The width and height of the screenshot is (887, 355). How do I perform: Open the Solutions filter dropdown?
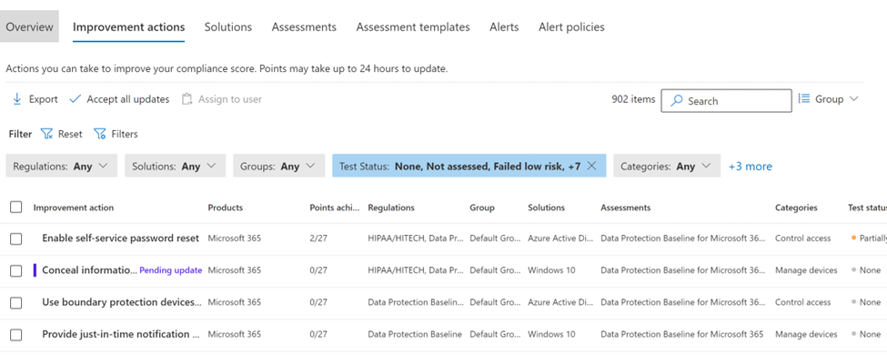176,166
